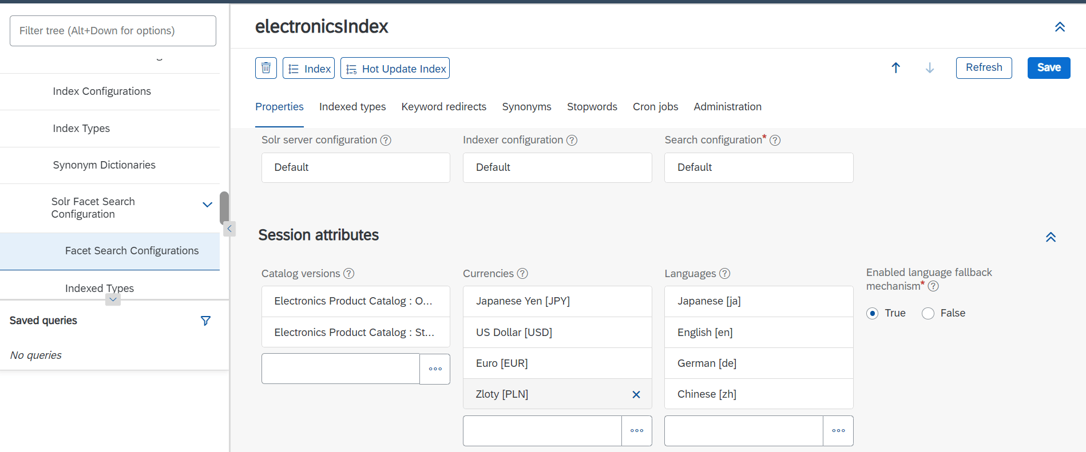Screen dimensions: 1086x452
Task: Show help for Languages
Action: pos(724,274)
